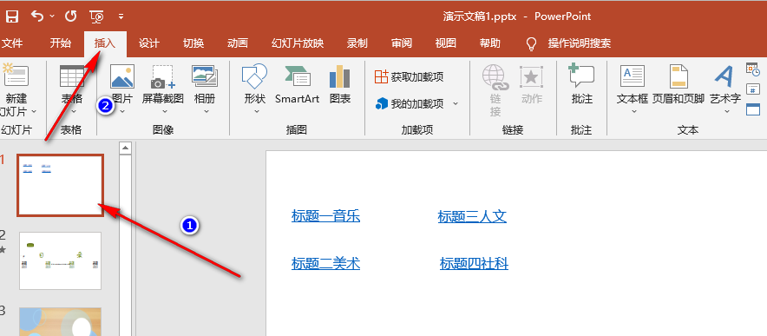Go to the 幻灯片放映 tab
The image size is (767, 336).
coord(298,43)
